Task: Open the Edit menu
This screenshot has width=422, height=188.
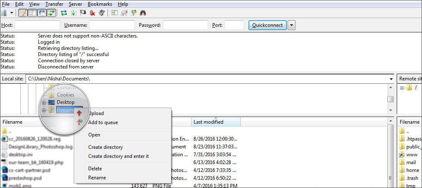Action: pos(19,4)
